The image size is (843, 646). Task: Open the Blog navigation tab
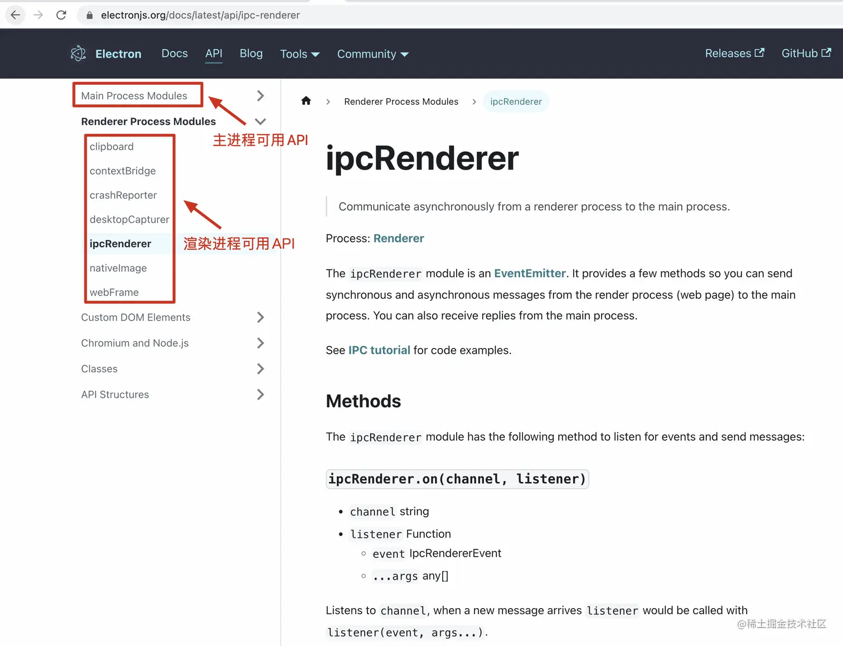pyautogui.click(x=251, y=53)
